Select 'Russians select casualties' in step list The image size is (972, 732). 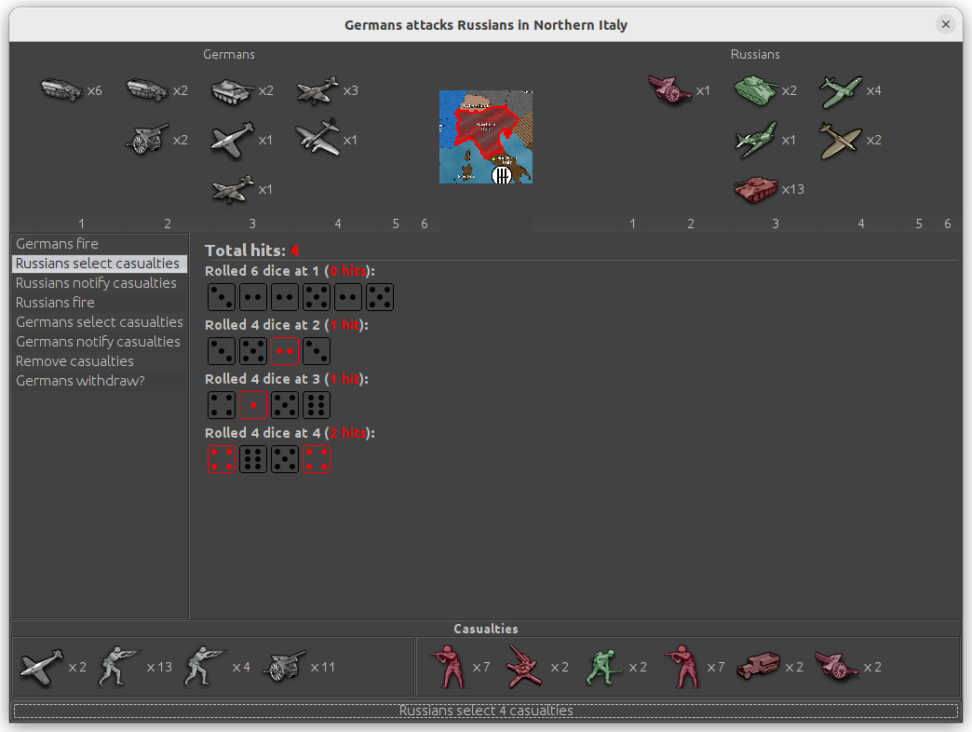[x=98, y=264]
